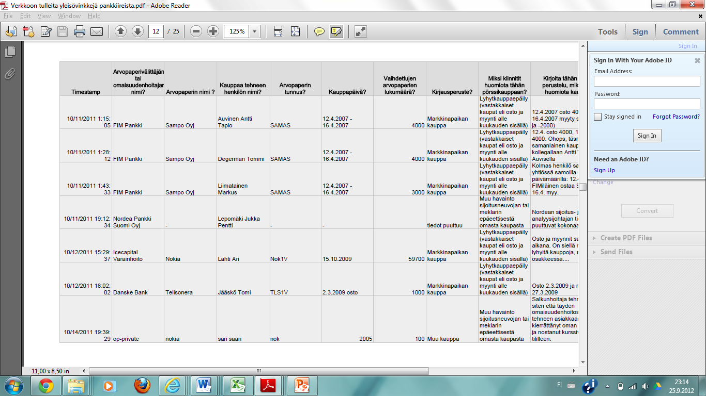Expand the Send Files section
The width and height of the screenshot is (706, 396).
pos(616,252)
